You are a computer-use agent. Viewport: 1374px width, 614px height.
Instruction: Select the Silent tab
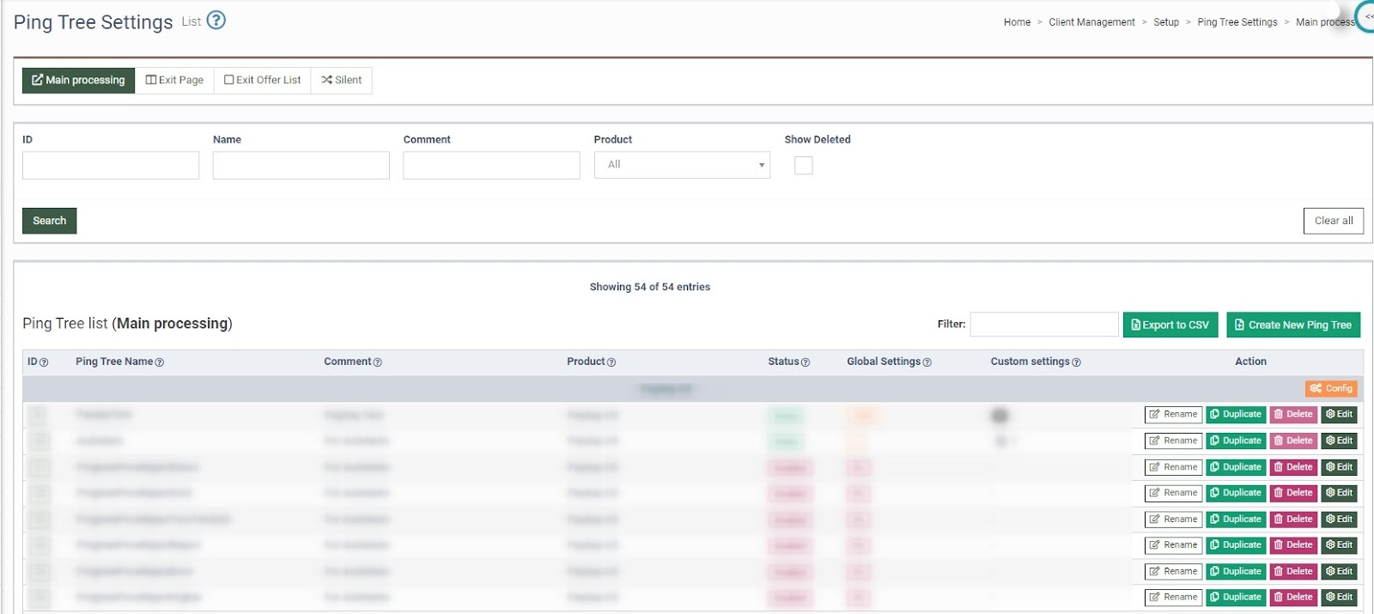point(342,80)
